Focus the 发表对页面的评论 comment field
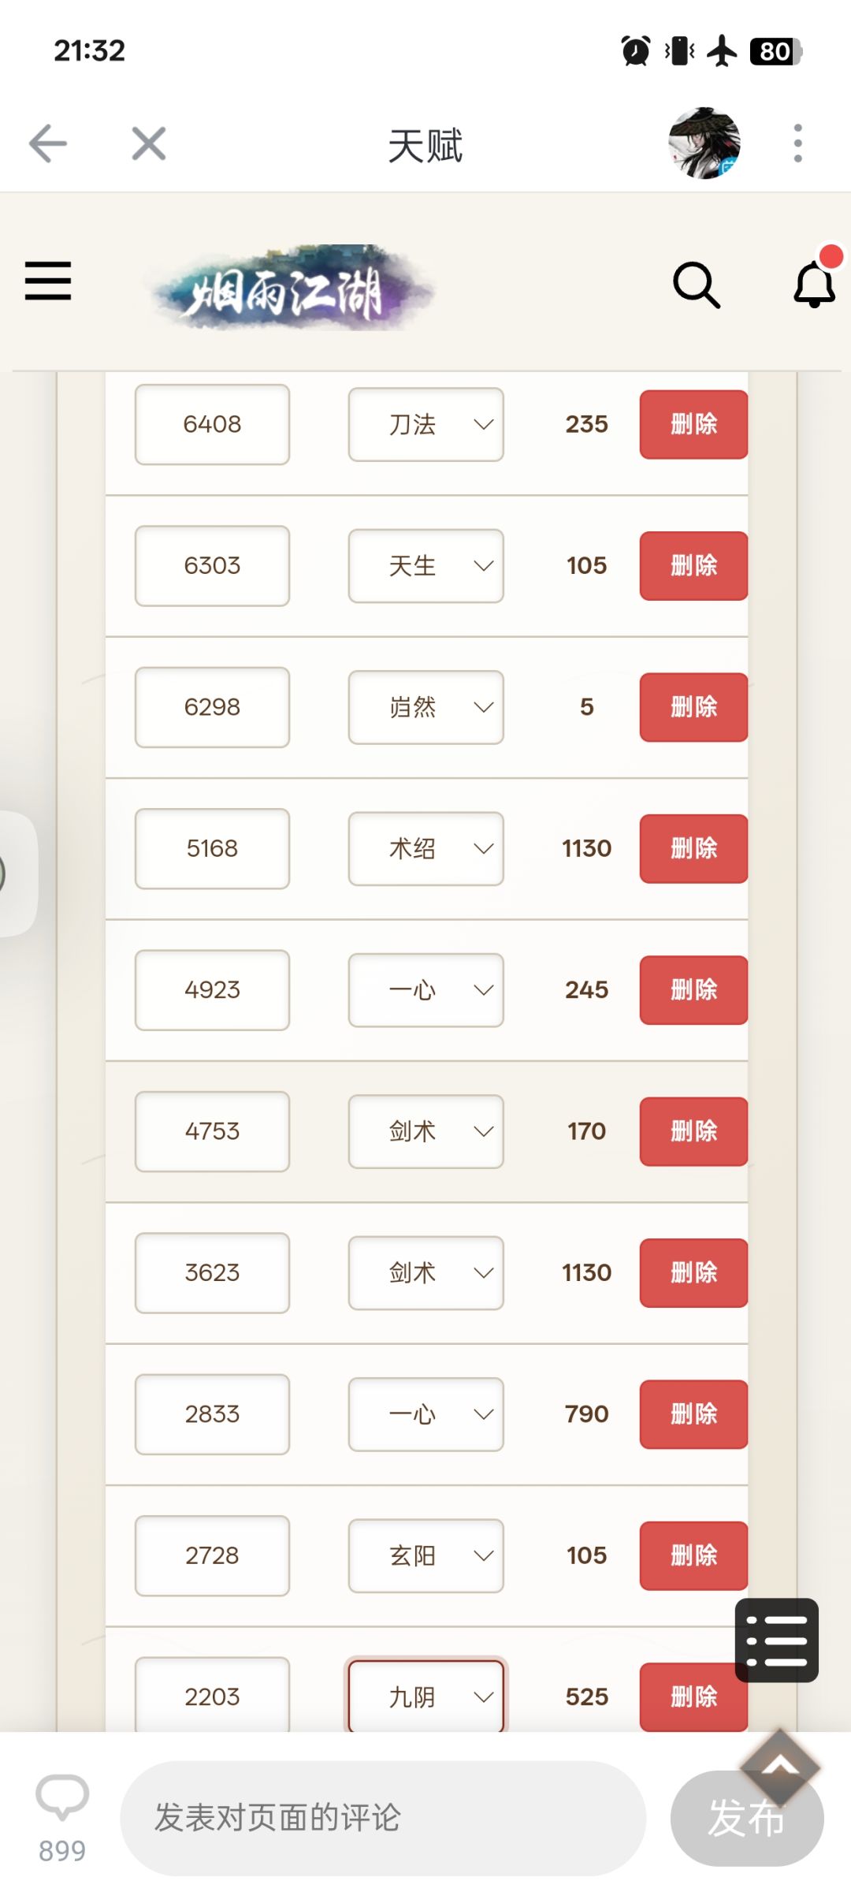Viewport: 851px width, 1903px height. click(383, 1818)
